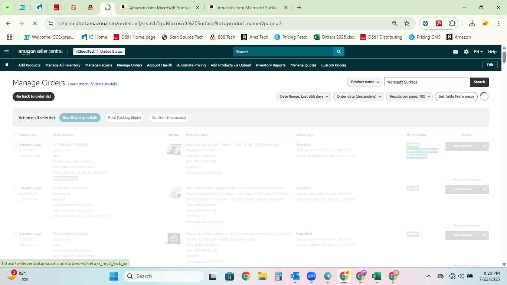
Task: Open the Seller Central hamburger menu
Action: point(6,52)
